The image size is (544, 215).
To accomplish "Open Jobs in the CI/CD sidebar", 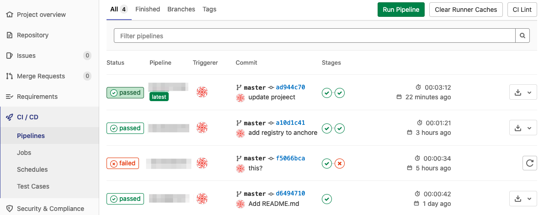I will tap(24, 153).
